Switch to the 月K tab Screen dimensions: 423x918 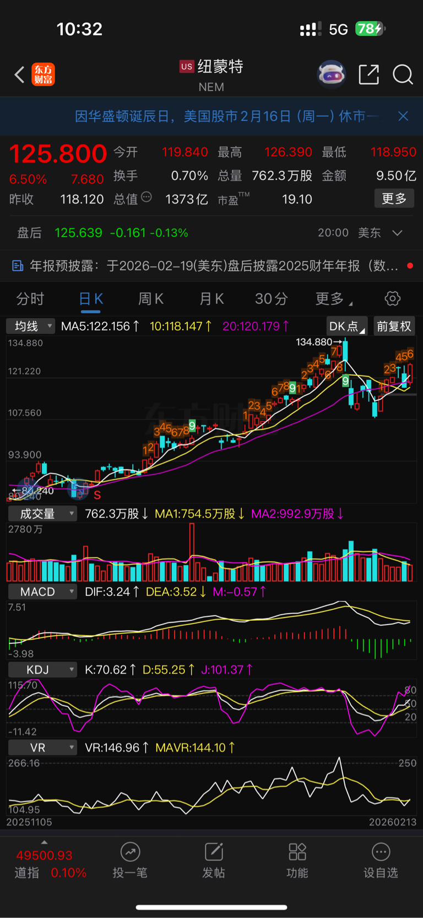click(211, 299)
